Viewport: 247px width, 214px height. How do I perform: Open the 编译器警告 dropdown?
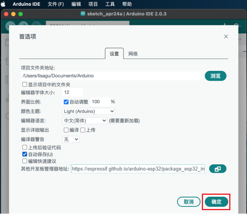point(71,139)
